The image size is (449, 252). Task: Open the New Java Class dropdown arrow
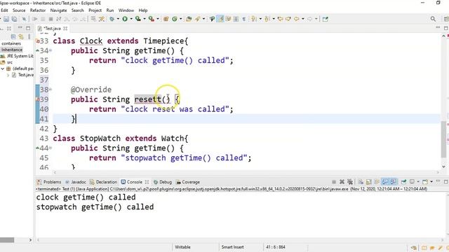[181, 19]
